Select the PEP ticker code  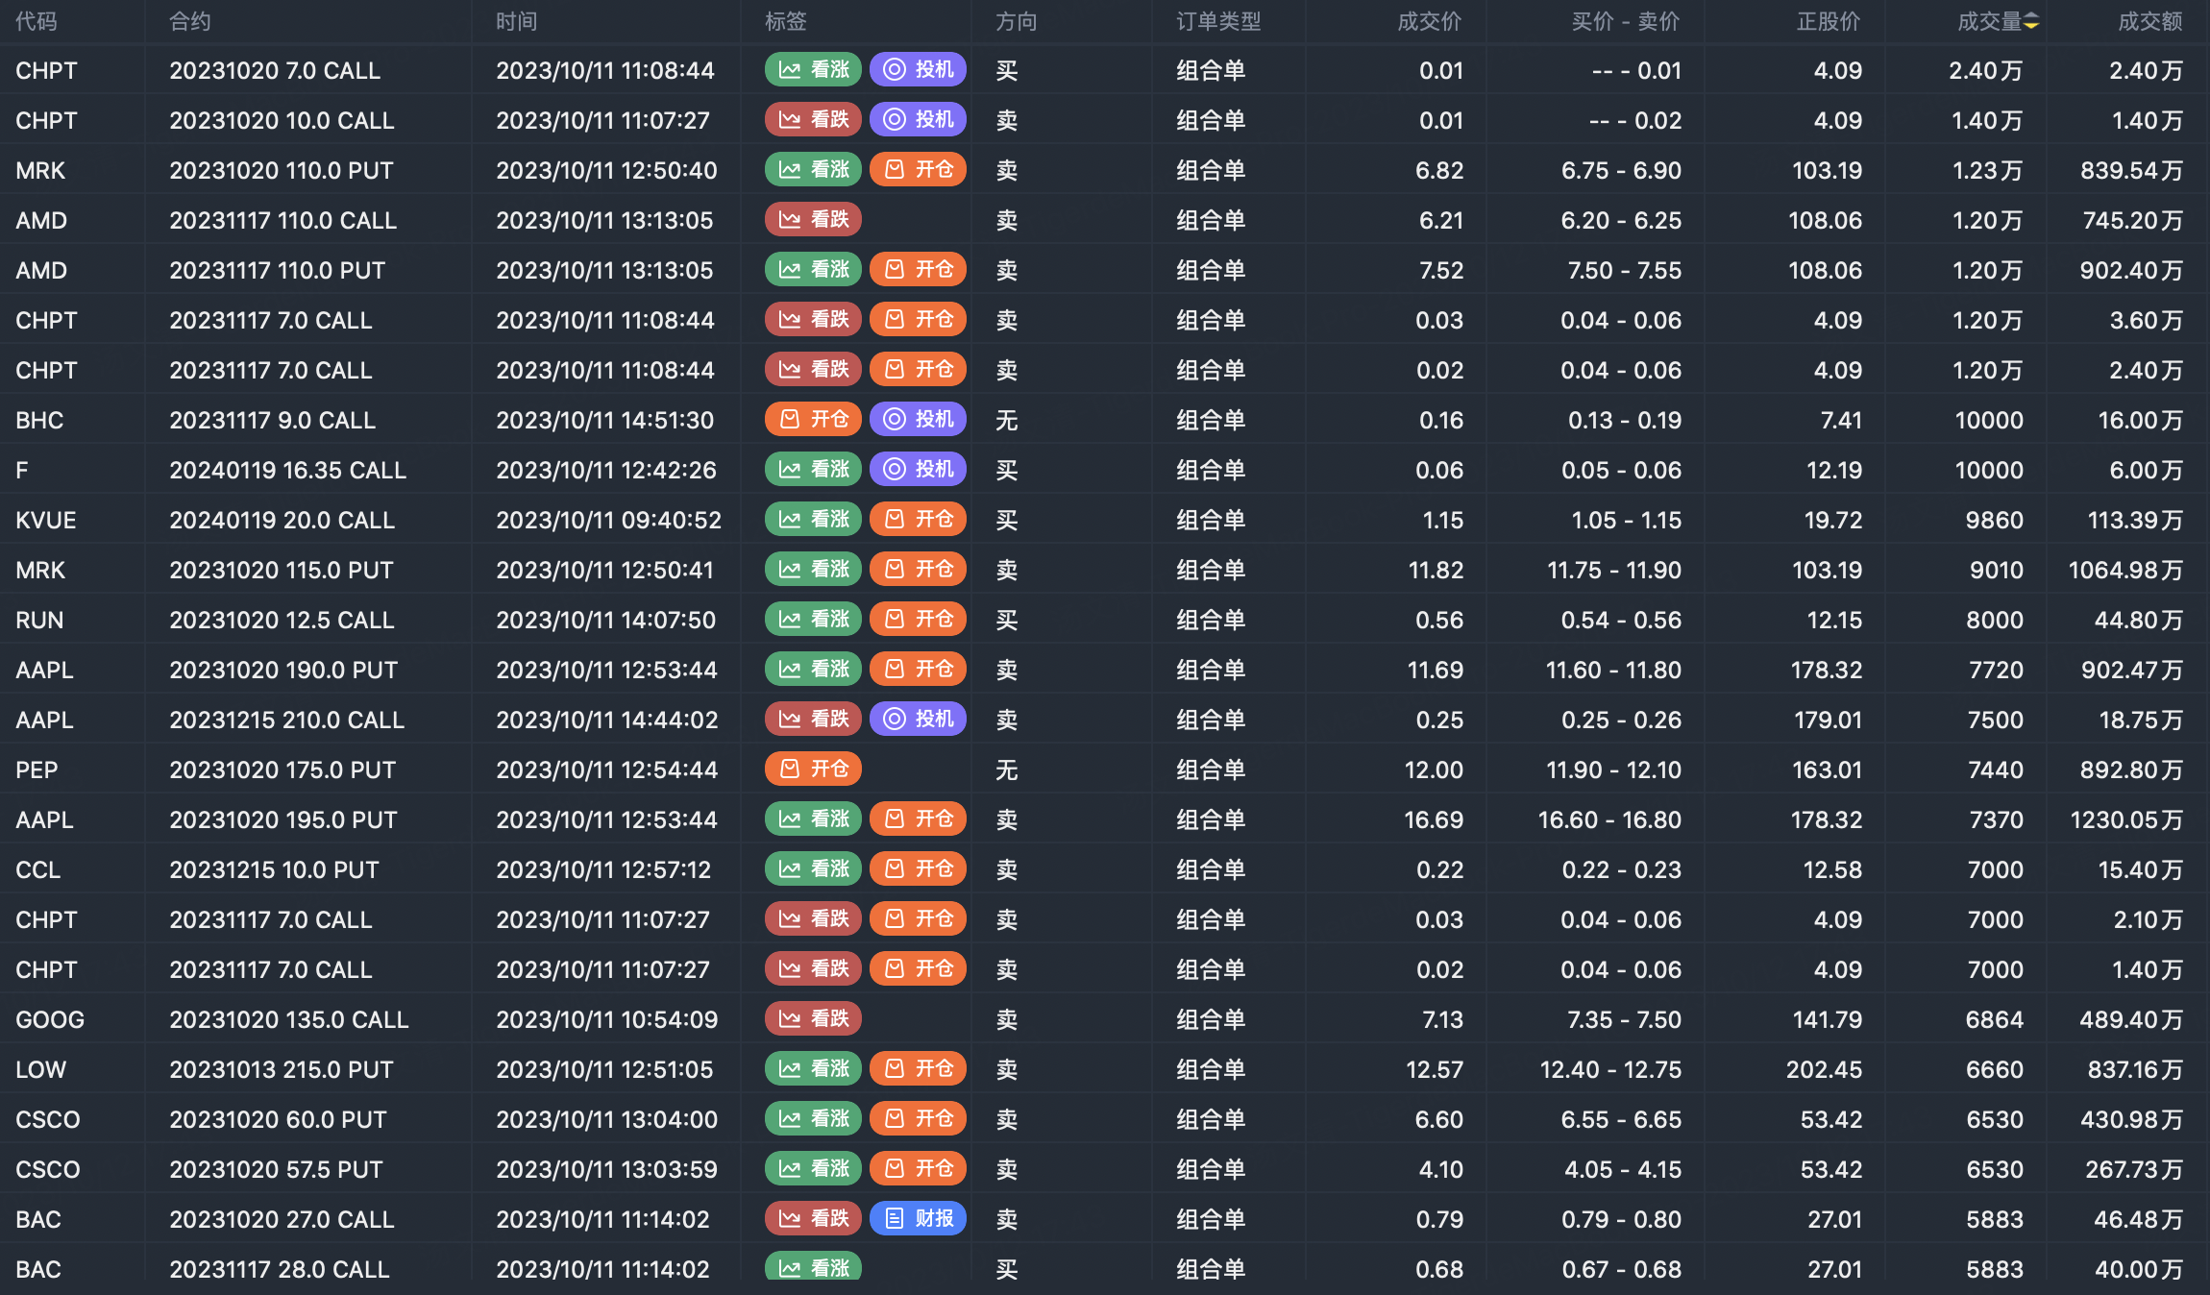(37, 770)
